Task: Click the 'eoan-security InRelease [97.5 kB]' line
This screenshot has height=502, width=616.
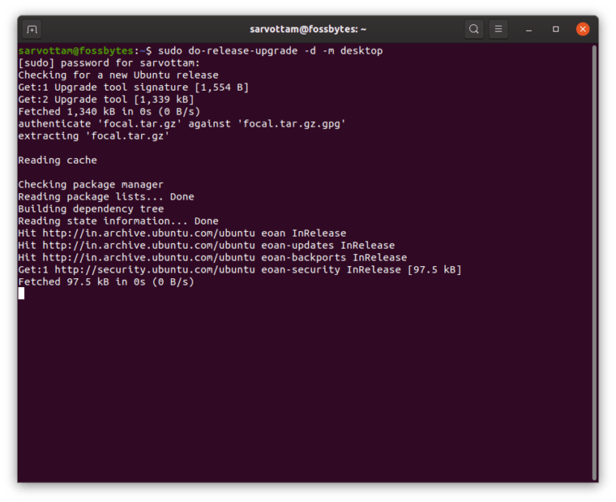Action: coord(240,270)
